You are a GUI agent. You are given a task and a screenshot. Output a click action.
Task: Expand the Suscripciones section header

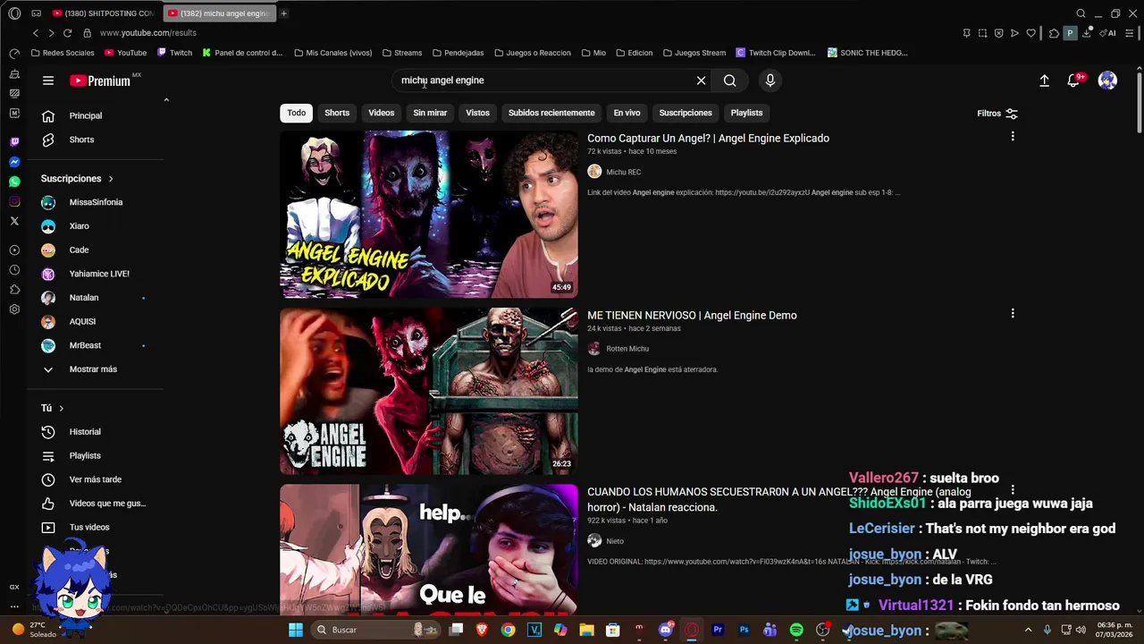tap(77, 179)
